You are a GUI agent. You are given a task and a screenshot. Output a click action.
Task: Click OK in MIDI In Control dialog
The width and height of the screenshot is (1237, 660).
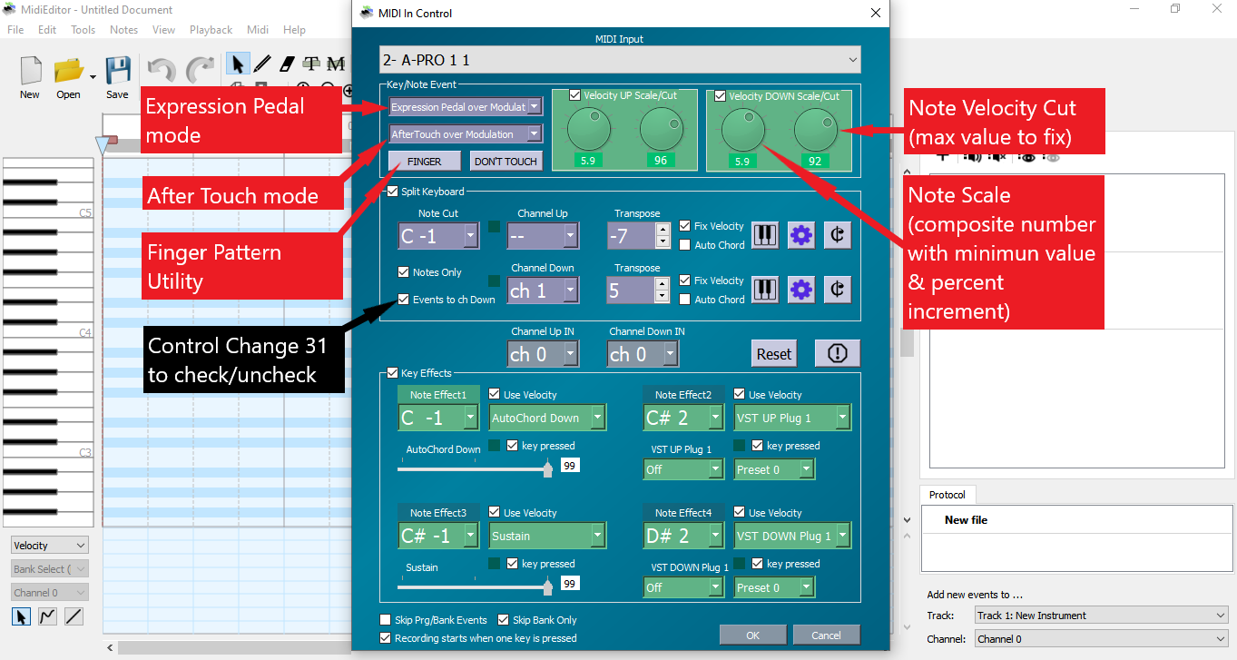(x=753, y=635)
